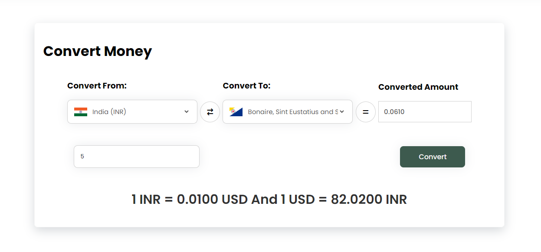Click the Bonaire flag icon
This screenshot has height=252, width=541.
pos(236,112)
